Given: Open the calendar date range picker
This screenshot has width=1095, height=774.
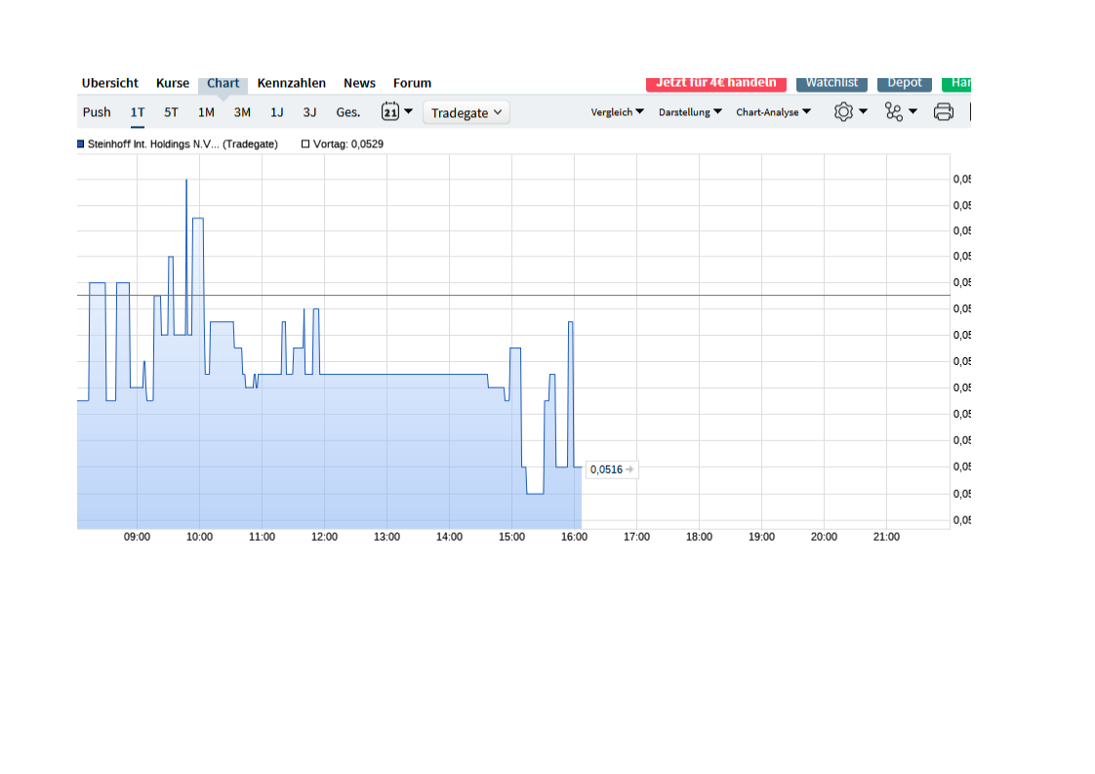Looking at the screenshot, I should tap(390, 111).
